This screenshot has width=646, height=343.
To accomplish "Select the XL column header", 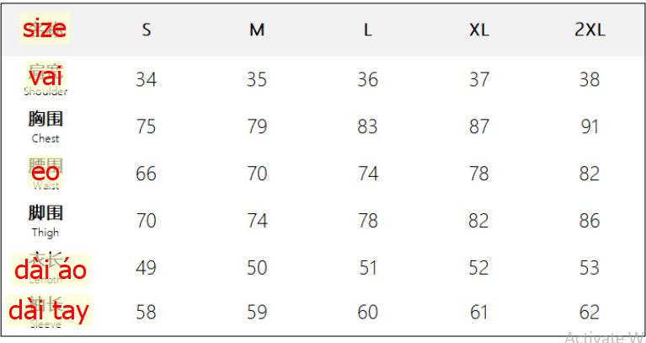I will (x=478, y=29).
